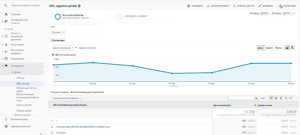This screenshot has width=300, height=135.
Task: Select pie chart table view icon
Action: (x=276, y=98)
